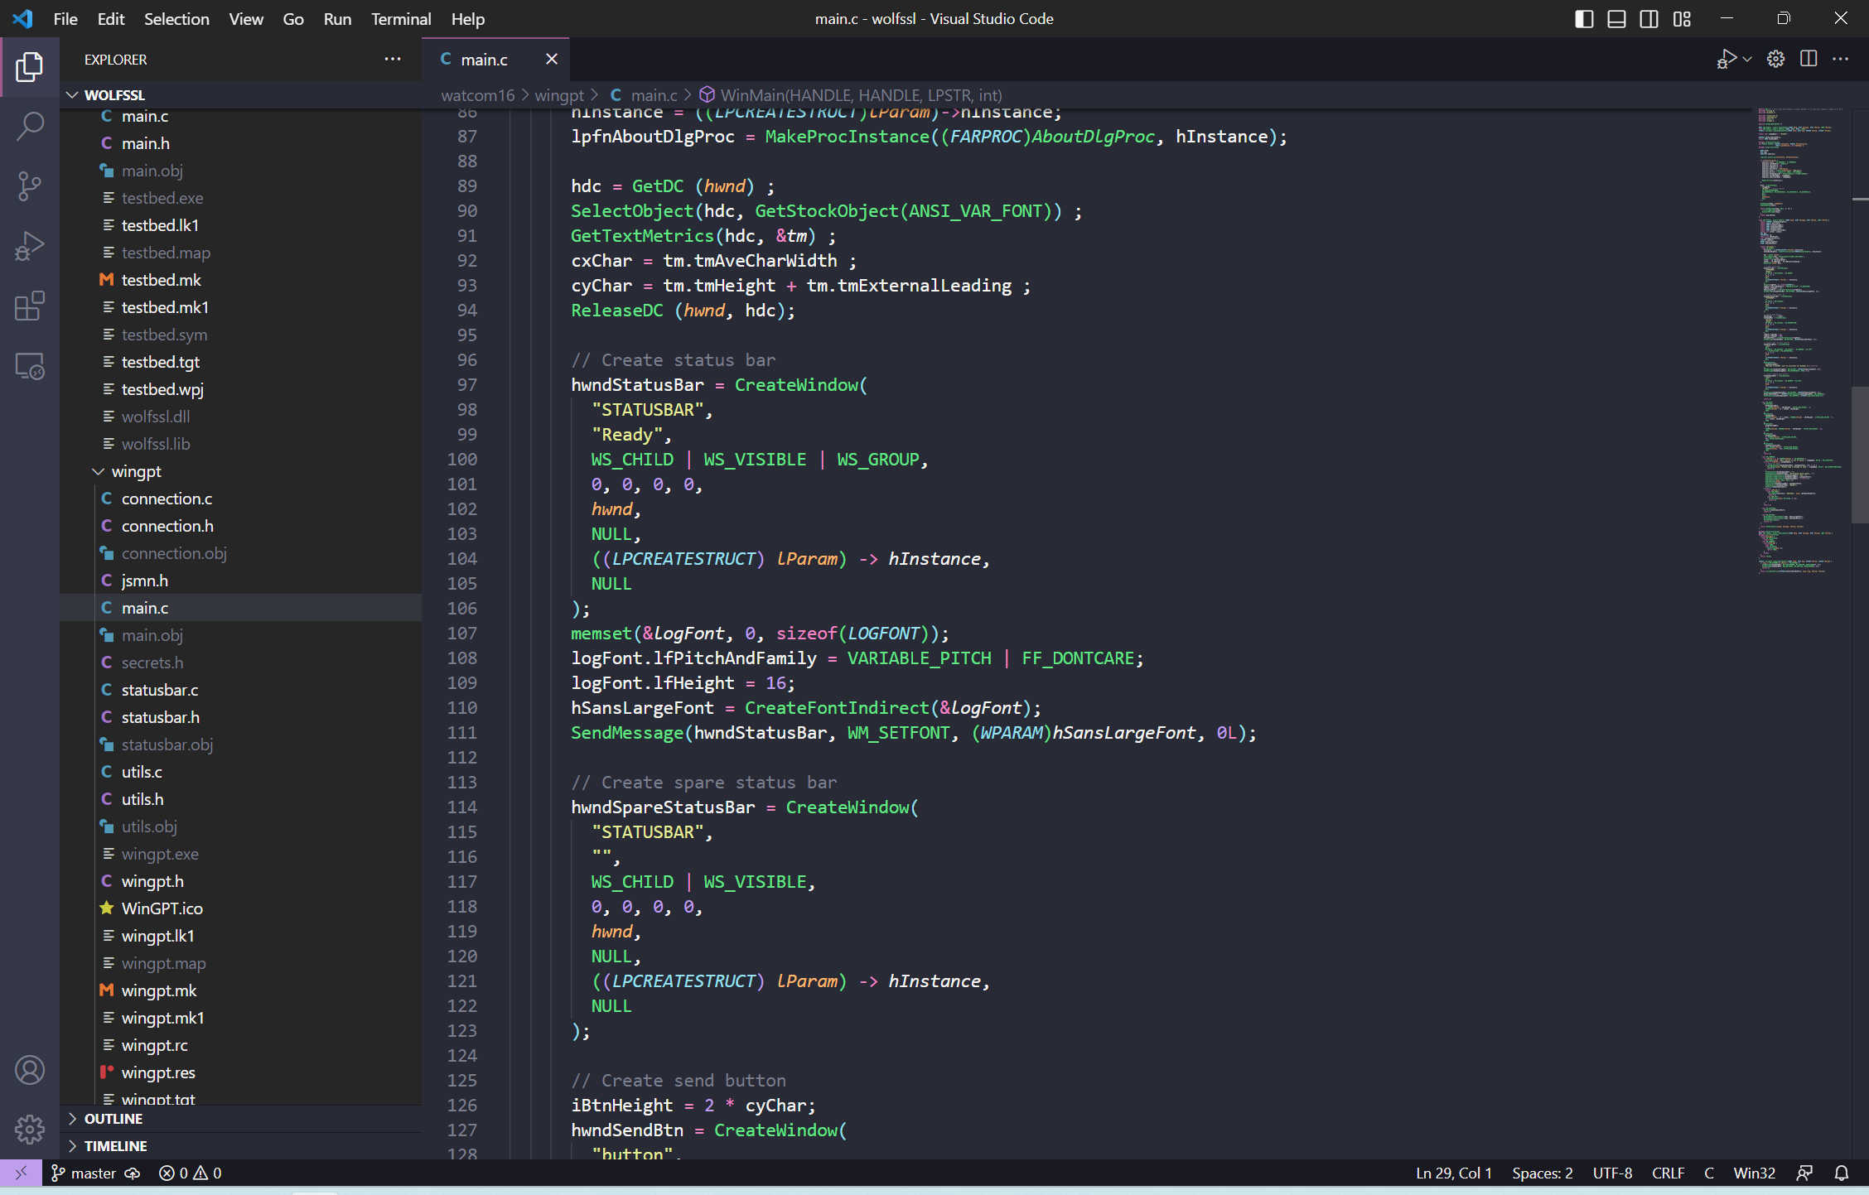Screen dimensions: 1869x1195
Task: Split the editor to the right
Action: 1809,59
